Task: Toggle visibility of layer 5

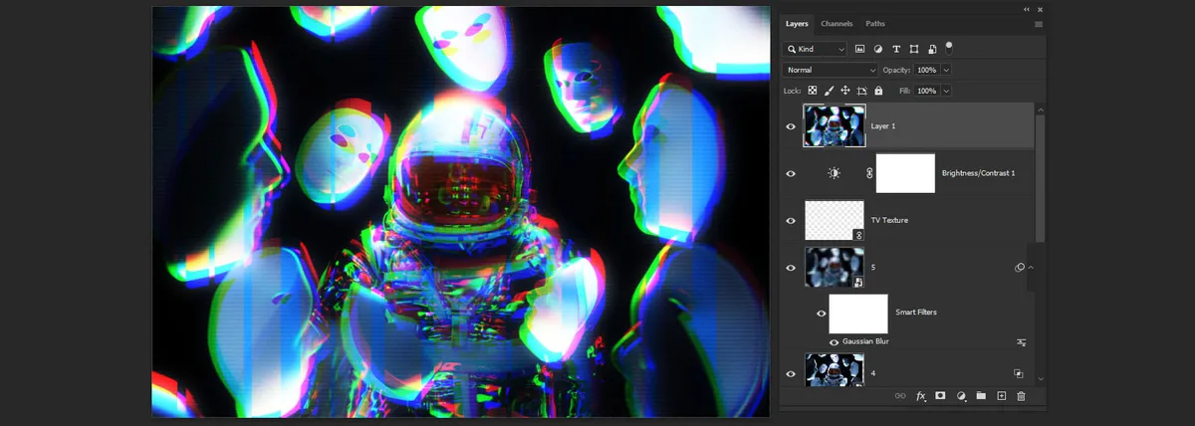Action: tap(791, 268)
